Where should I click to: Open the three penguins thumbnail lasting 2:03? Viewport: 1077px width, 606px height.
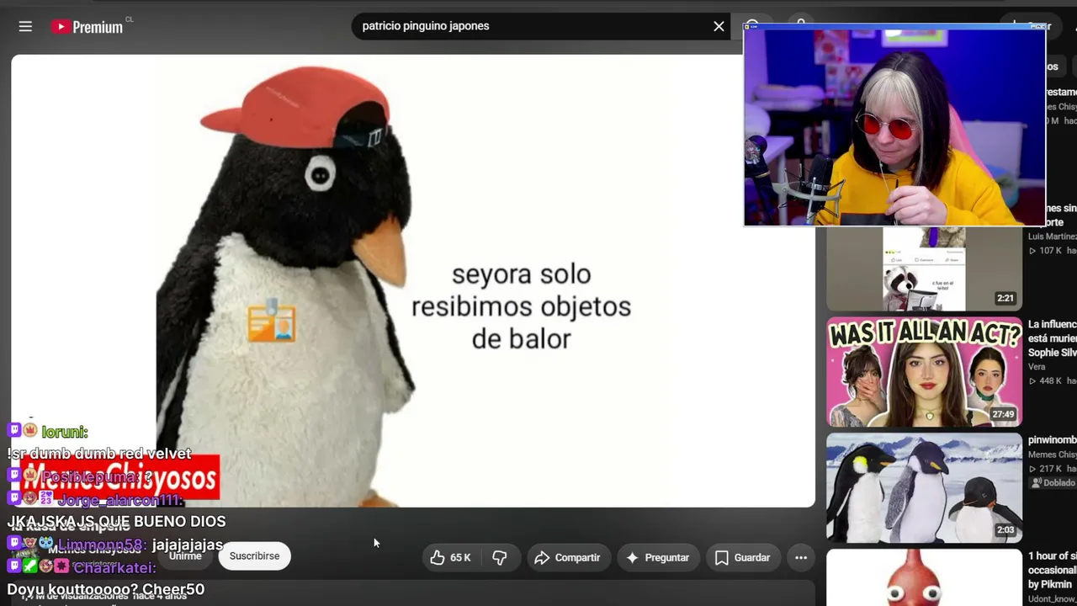point(924,488)
